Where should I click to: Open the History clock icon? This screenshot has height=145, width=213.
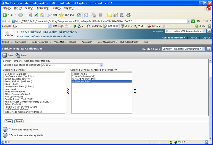click(x=79, y=15)
